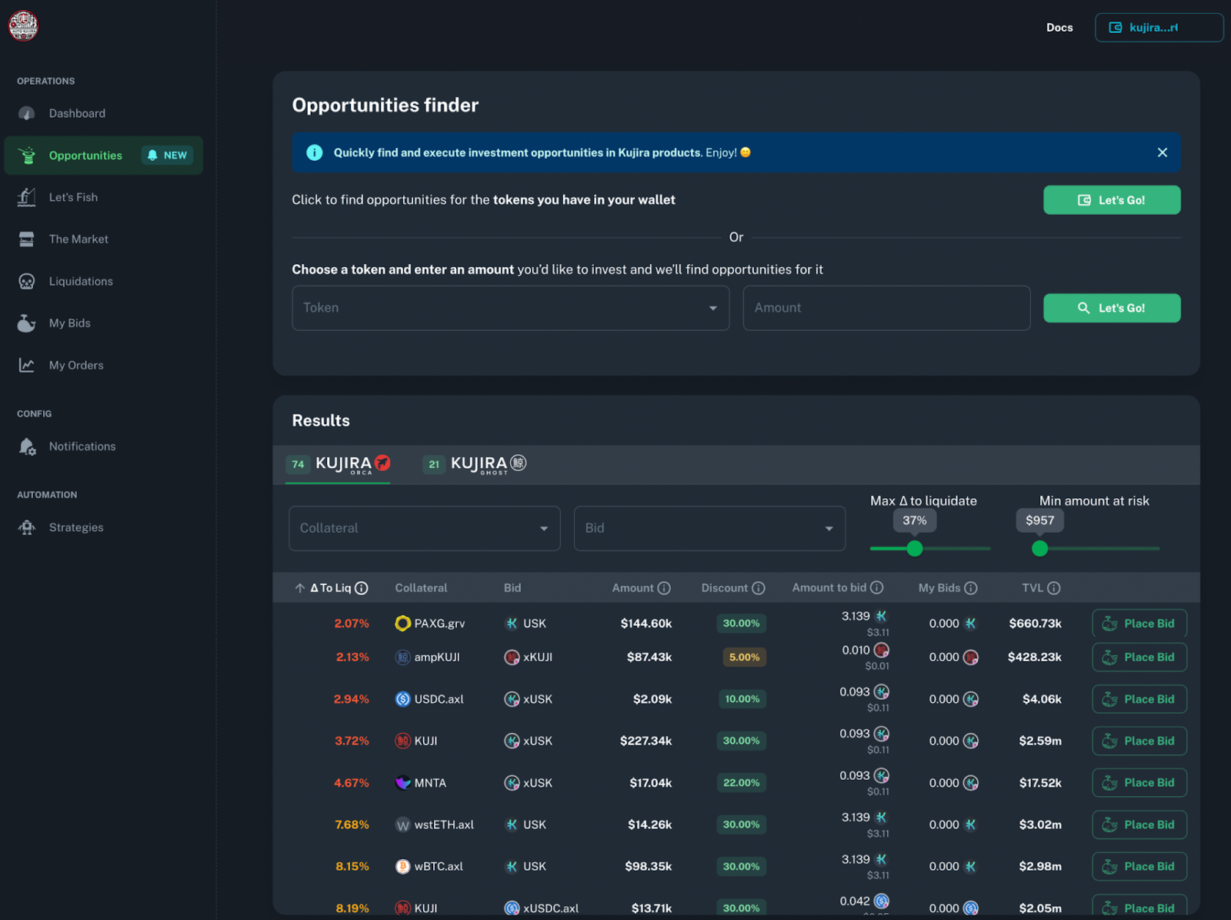Click the Notifications bell-gear icon
Viewport: 1231px width, 920px height.
click(27, 447)
